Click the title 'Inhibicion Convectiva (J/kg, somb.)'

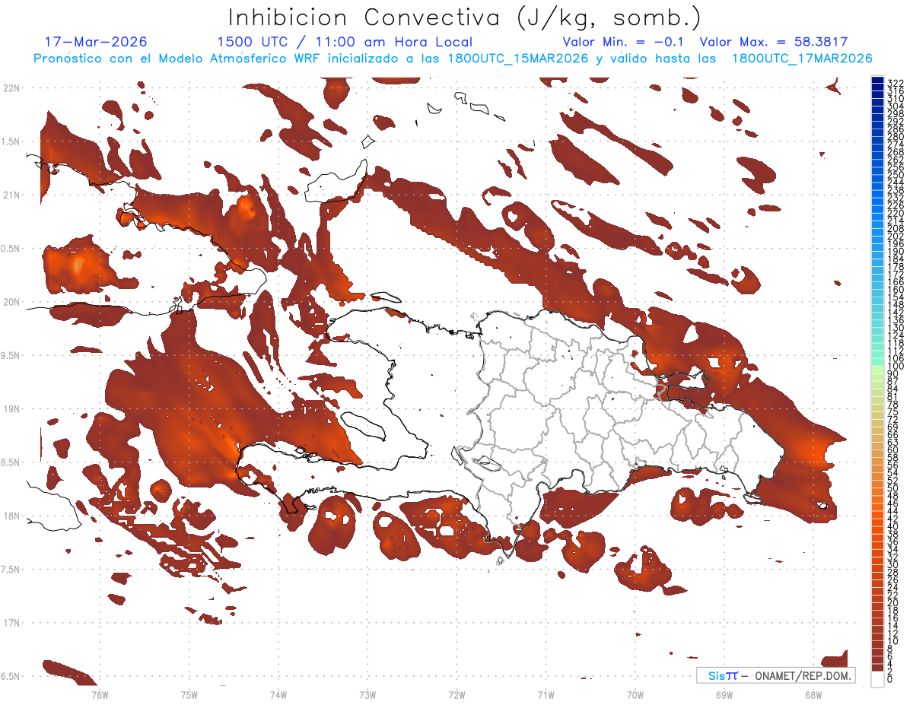coord(464,17)
